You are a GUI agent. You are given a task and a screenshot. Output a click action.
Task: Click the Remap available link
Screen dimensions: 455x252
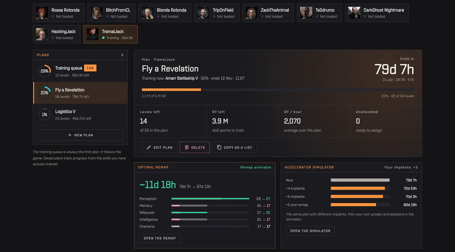pyautogui.click(x=256, y=168)
